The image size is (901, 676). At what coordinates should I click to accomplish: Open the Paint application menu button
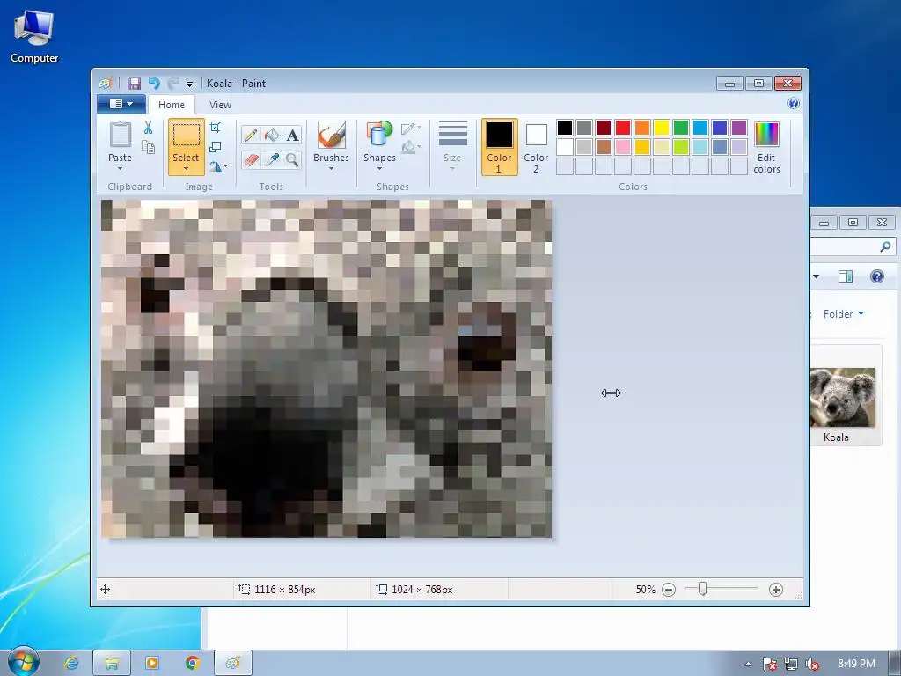coord(121,104)
